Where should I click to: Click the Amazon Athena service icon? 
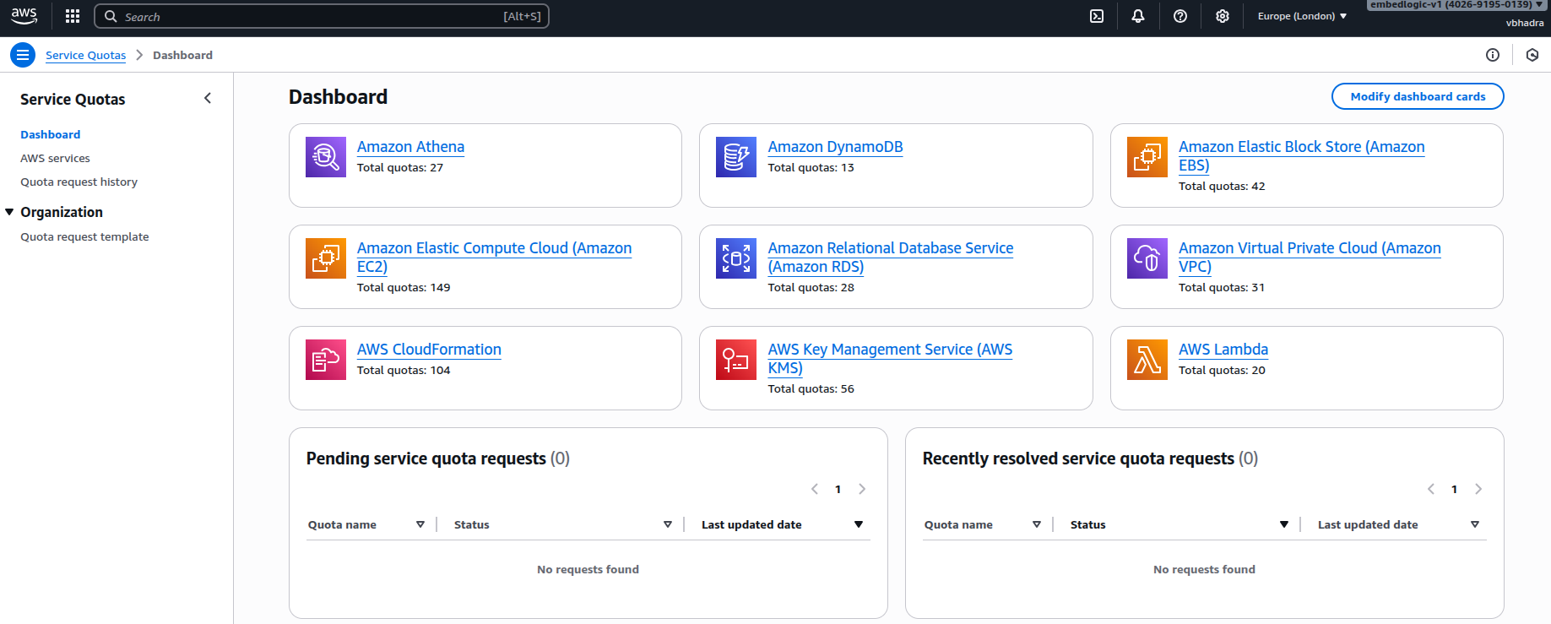tap(326, 157)
